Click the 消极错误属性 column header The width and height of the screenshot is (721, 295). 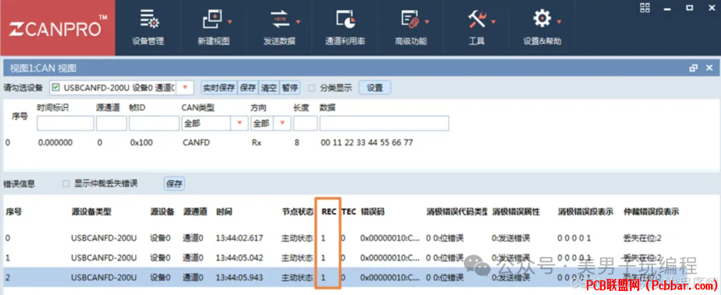pyautogui.click(x=515, y=212)
